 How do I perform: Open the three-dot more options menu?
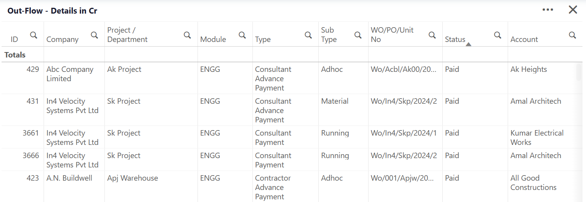[548, 10]
